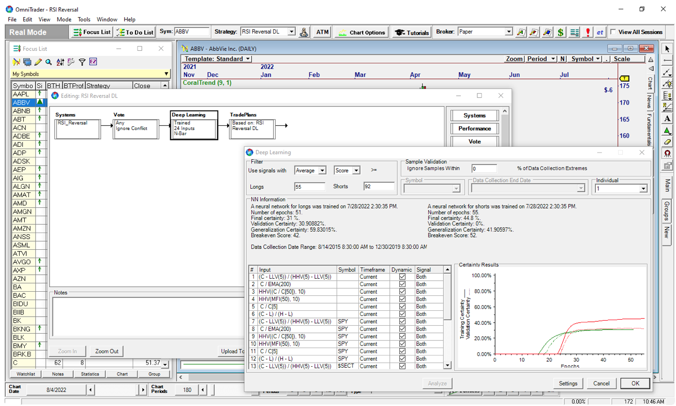Select the eraser tool in right toolbar
The height and width of the screenshot is (406, 676).
click(x=667, y=142)
